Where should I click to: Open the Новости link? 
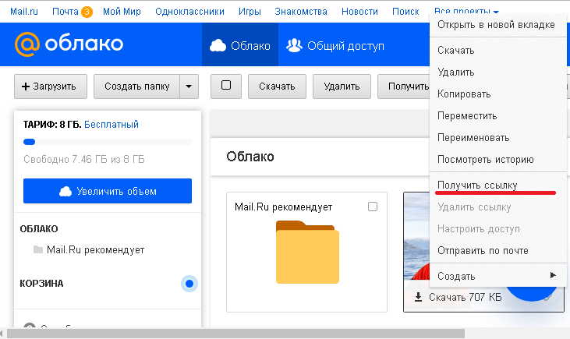[359, 12]
